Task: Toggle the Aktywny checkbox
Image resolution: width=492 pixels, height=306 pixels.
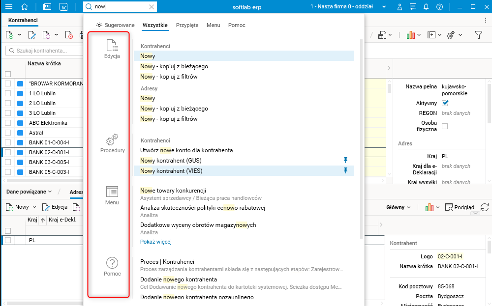Action: pyautogui.click(x=445, y=103)
